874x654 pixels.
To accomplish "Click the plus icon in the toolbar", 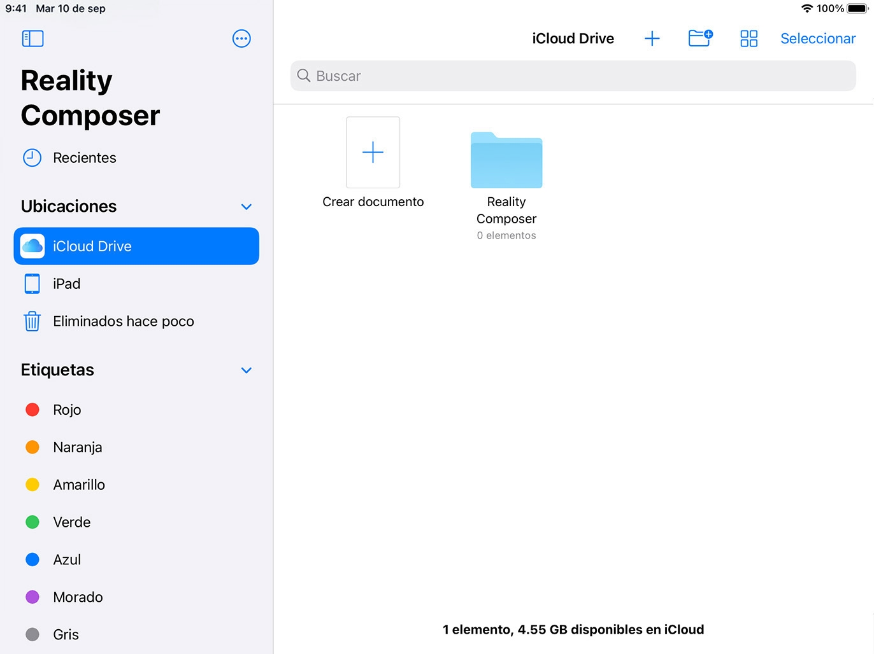I will [x=652, y=39].
